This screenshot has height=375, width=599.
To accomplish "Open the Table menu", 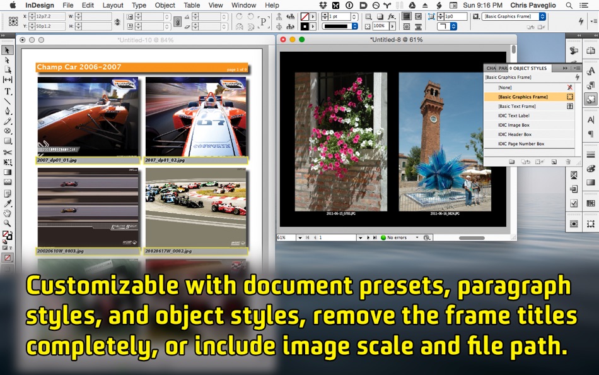I will click(192, 5).
